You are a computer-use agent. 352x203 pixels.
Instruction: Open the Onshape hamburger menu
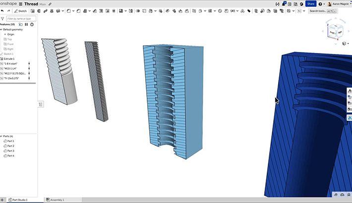(20, 3)
